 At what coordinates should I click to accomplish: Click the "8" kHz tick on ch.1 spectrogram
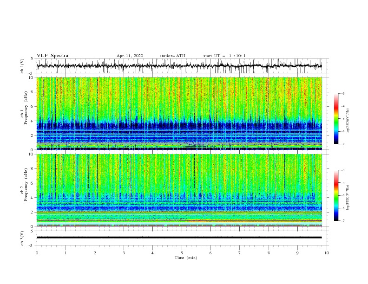click(x=32, y=92)
